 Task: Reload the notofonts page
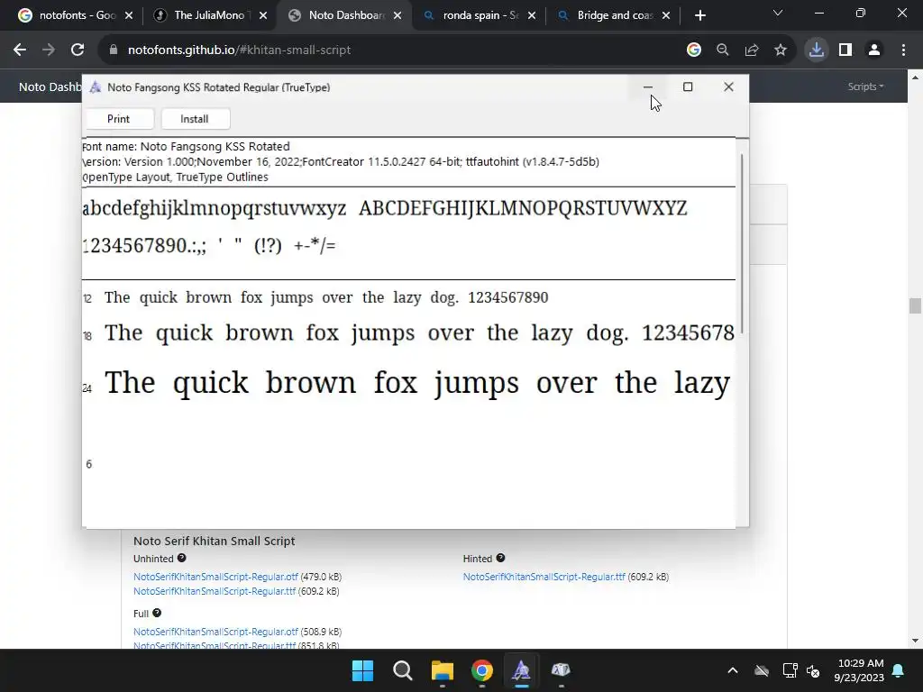(78, 50)
